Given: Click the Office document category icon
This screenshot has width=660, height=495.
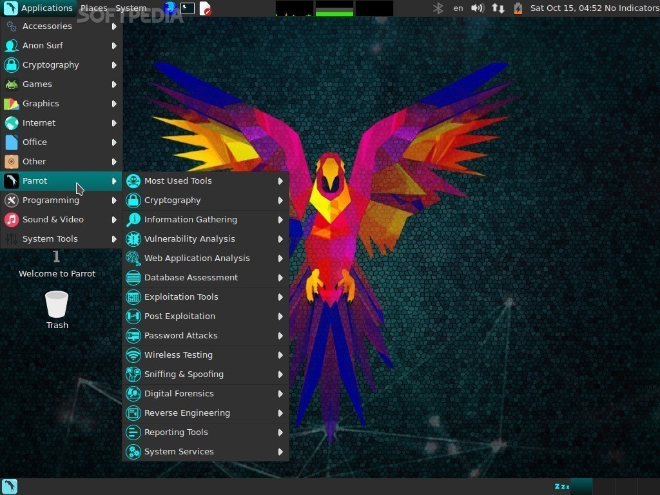Looking at the screenshot, I should (x=12, y=142).
